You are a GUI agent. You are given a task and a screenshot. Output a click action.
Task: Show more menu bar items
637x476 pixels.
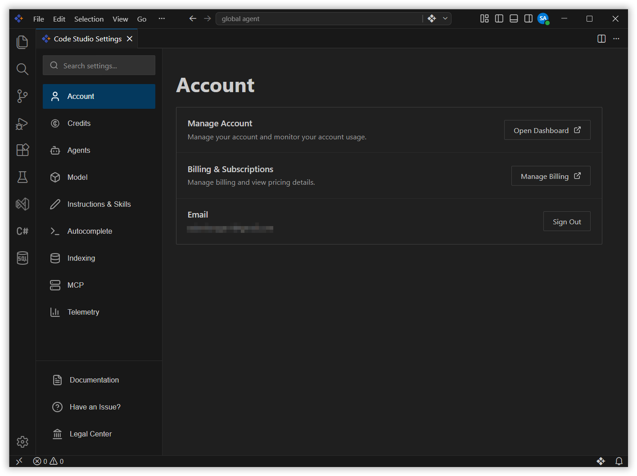point(162,18)
